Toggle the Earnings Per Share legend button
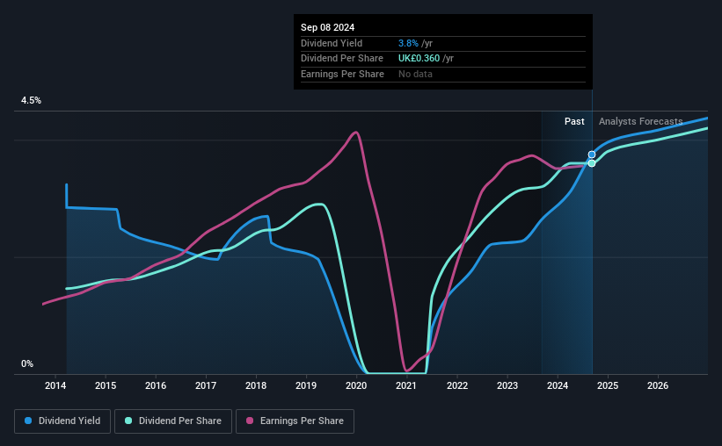This screenshot has height=446, width=722. point(295,421)
